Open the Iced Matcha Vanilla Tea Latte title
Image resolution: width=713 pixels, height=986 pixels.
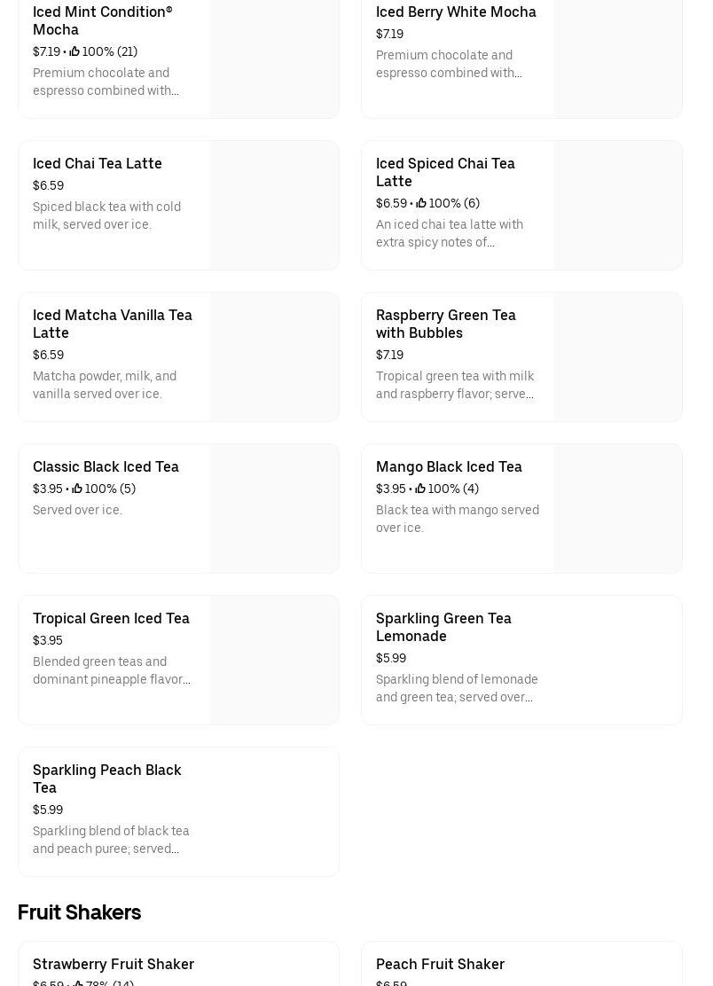pyautogui.click(x=113, y=324)
